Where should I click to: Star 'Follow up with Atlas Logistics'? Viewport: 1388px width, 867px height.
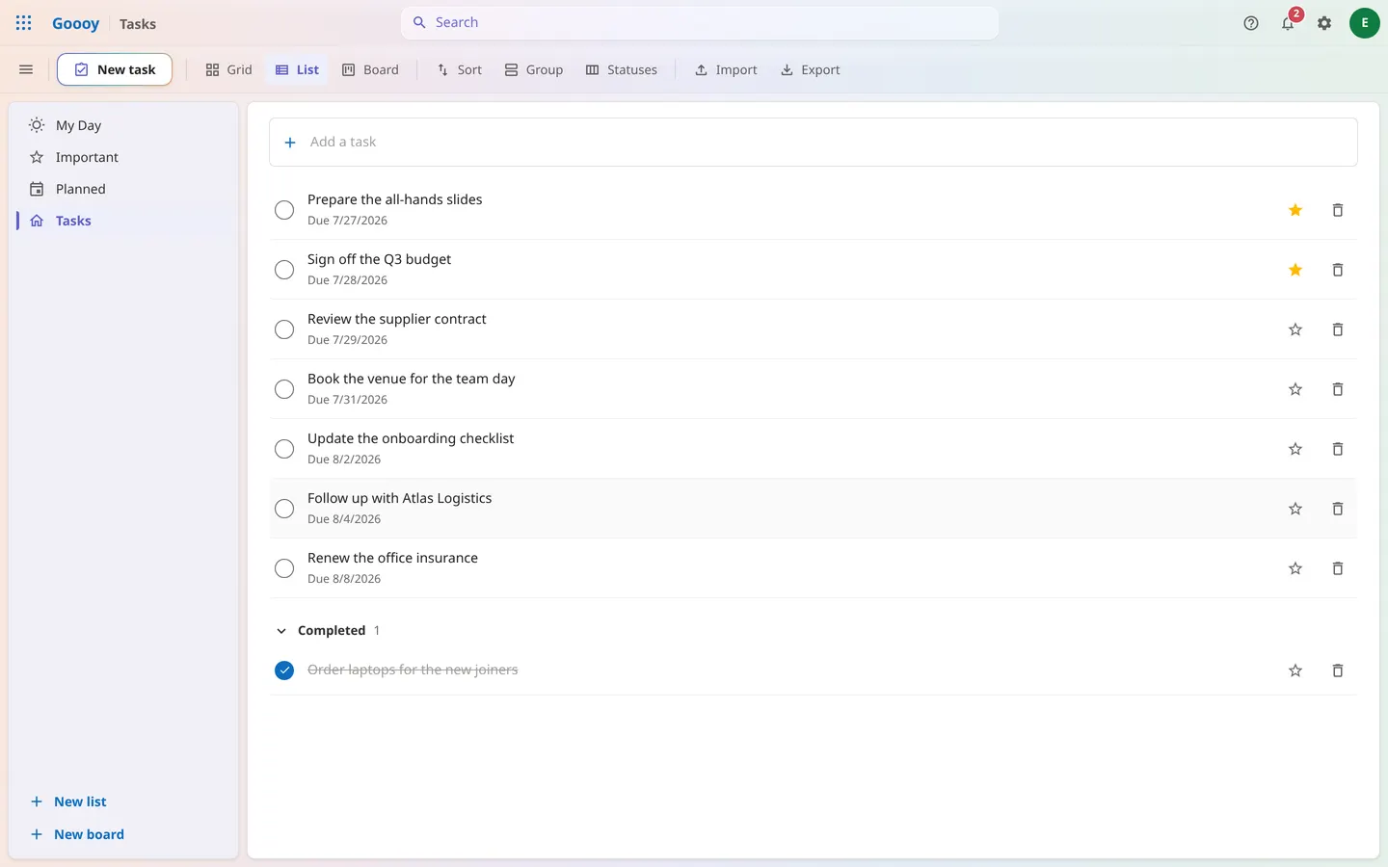1295,509
